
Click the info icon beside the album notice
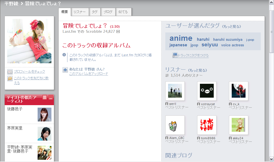pos(64,55)
